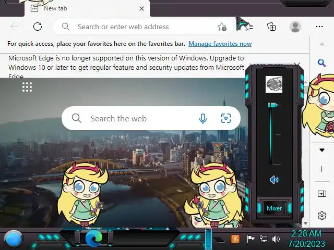Open Microsoft Edge on the taskbar

94,239
